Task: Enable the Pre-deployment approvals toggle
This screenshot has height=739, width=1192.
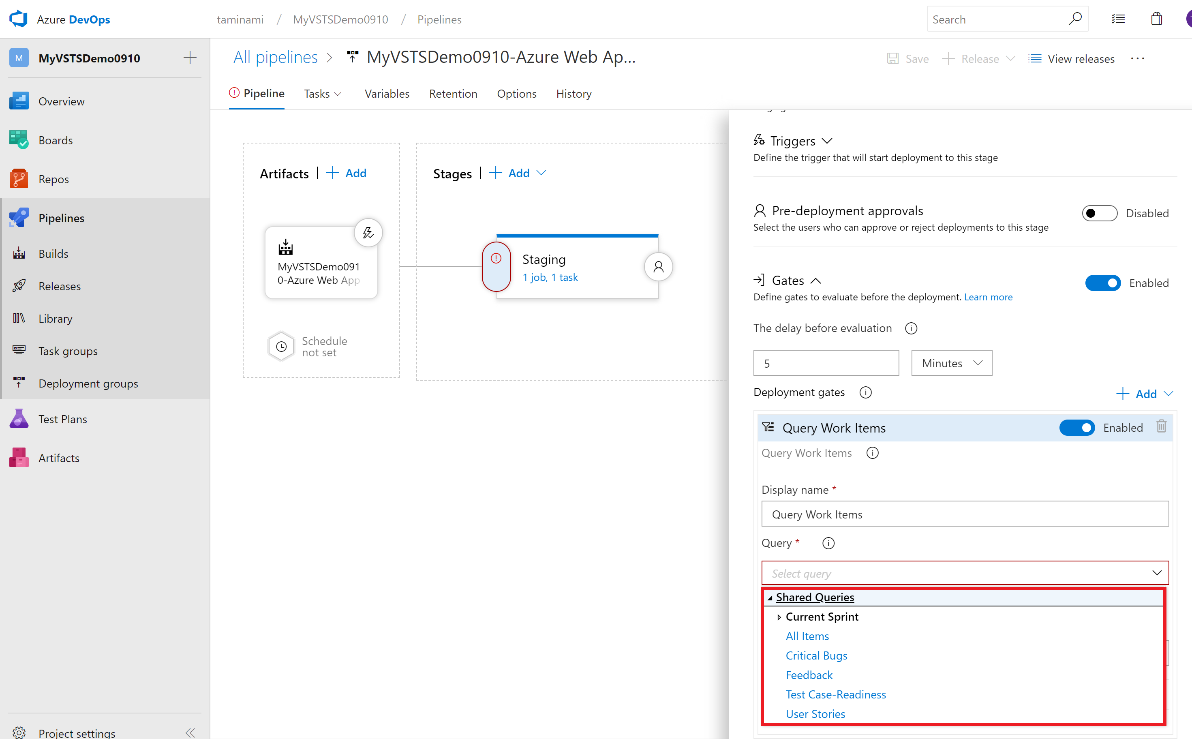Action: 1099,213
